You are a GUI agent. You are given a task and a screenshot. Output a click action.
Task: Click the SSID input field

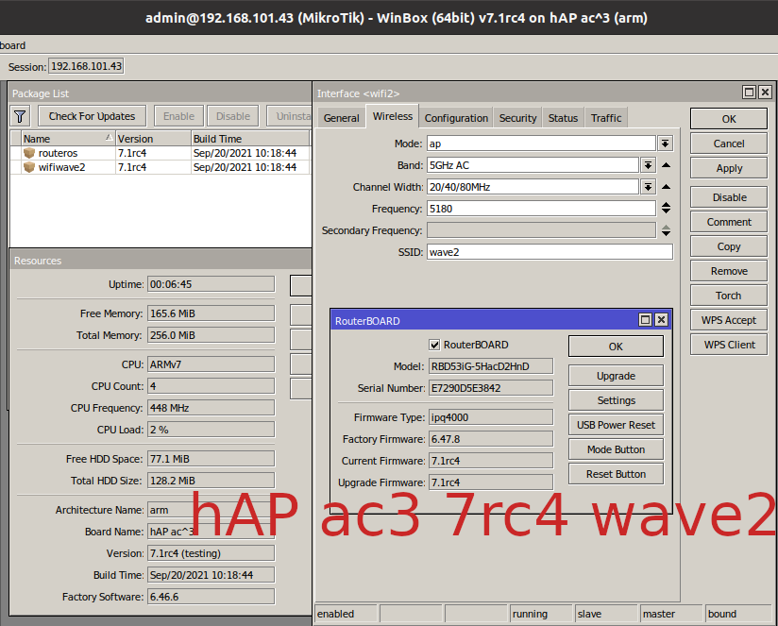550,252
